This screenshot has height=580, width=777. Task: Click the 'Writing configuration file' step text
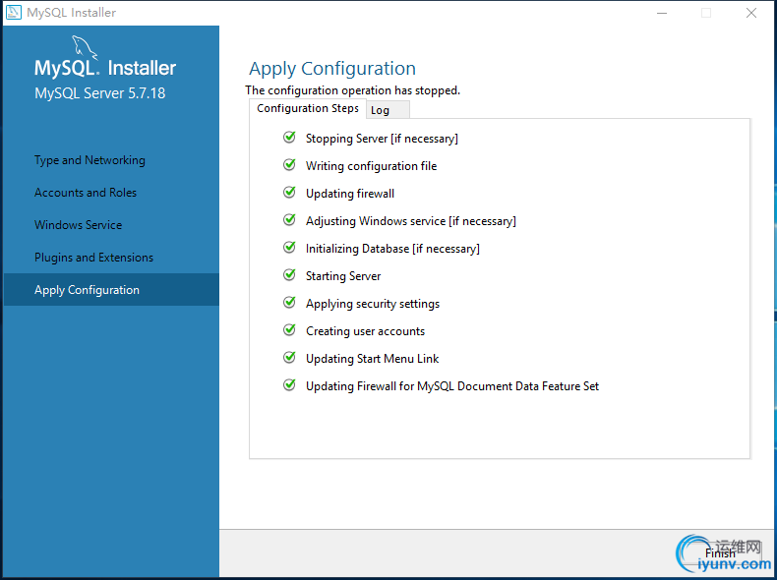tap(371, 166)
